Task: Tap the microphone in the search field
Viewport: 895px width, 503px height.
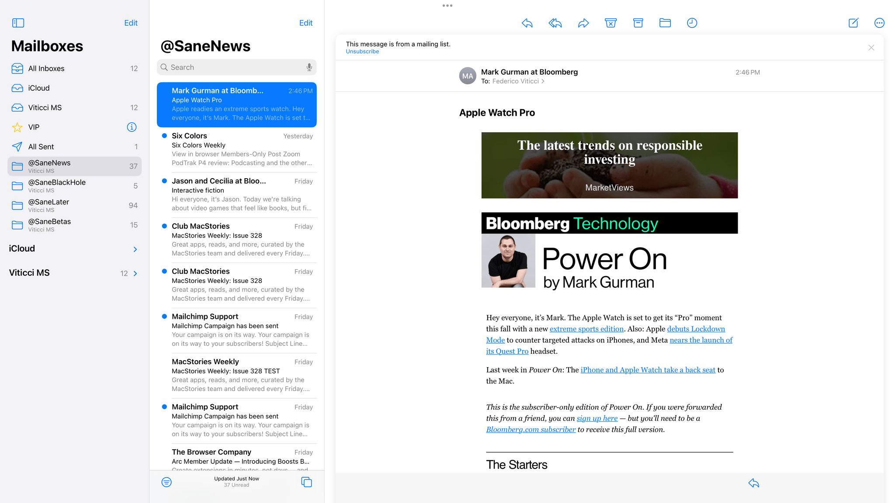Action: click(309, 67)
